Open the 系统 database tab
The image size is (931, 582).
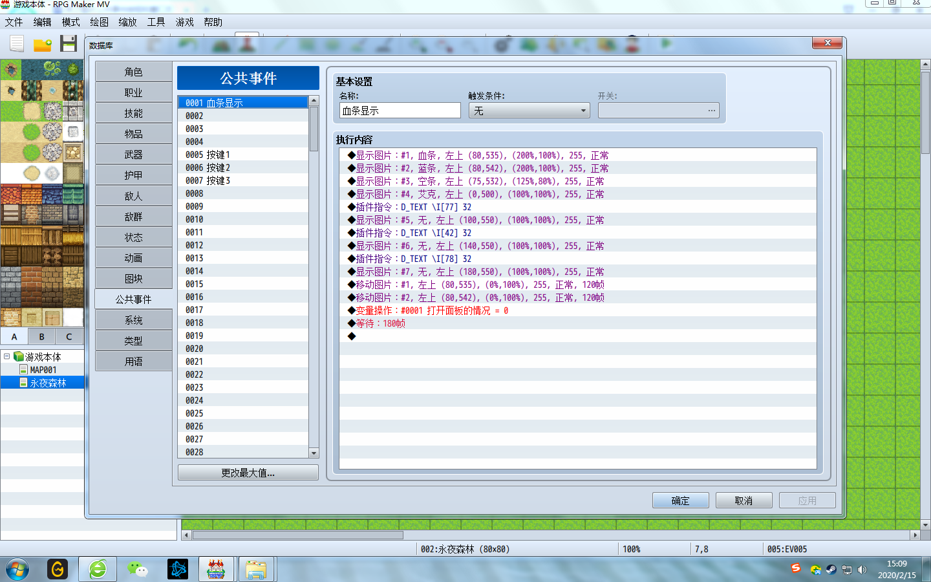(134, 320)
